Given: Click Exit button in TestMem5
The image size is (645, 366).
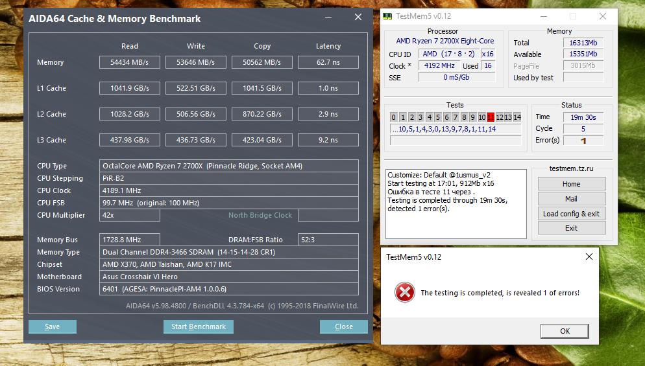Looking at the screenshot, I should [572, 228].
